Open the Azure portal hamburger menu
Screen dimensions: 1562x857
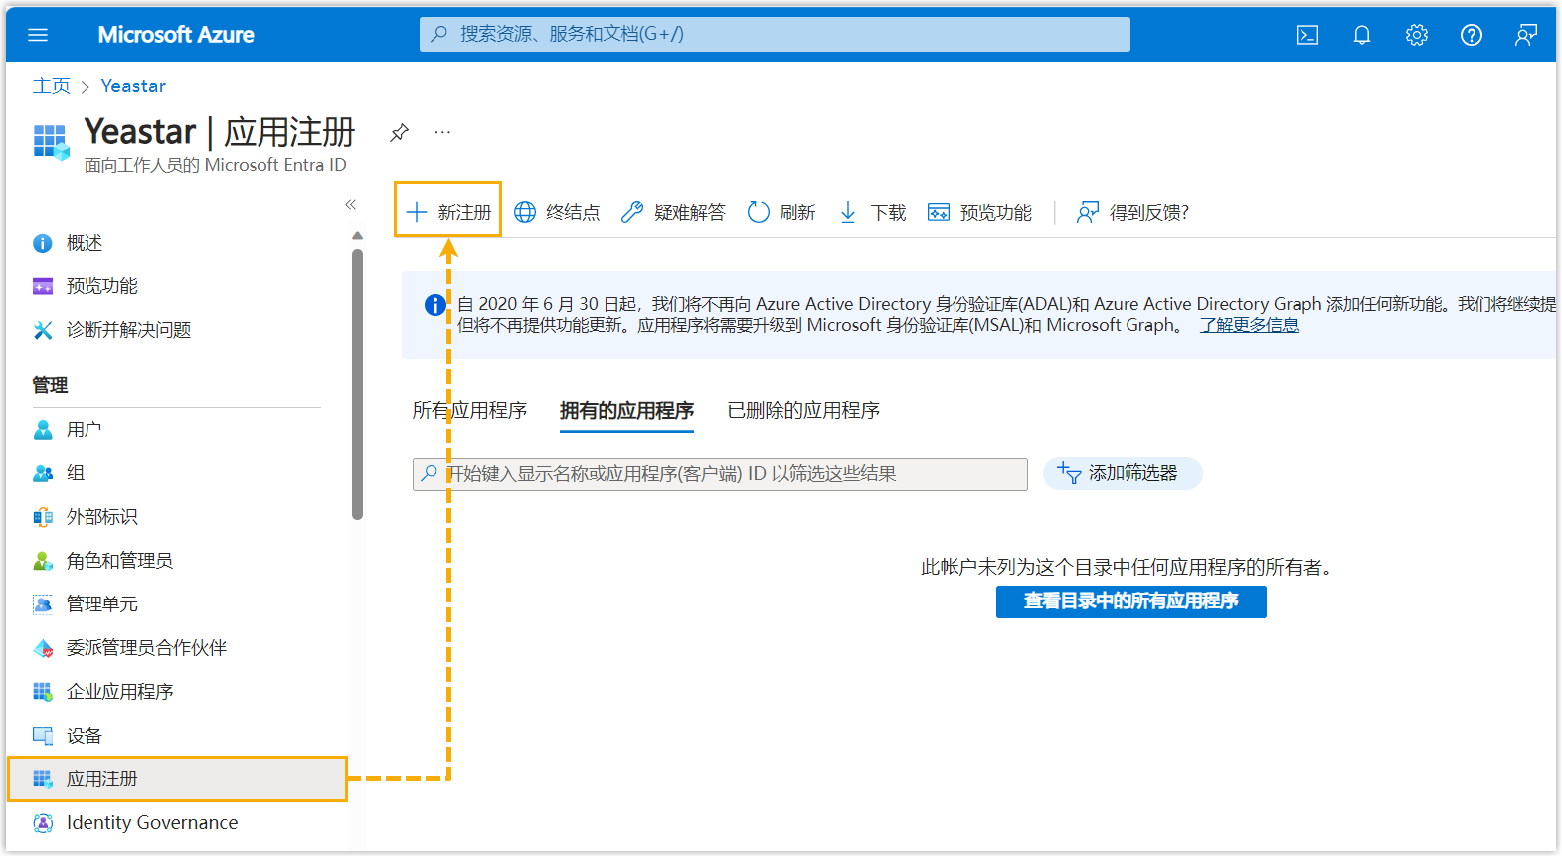[38, 35]
